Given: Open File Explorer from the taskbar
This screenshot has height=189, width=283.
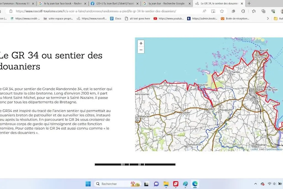Looking at the screenshot, I should [x=166, y=184].
